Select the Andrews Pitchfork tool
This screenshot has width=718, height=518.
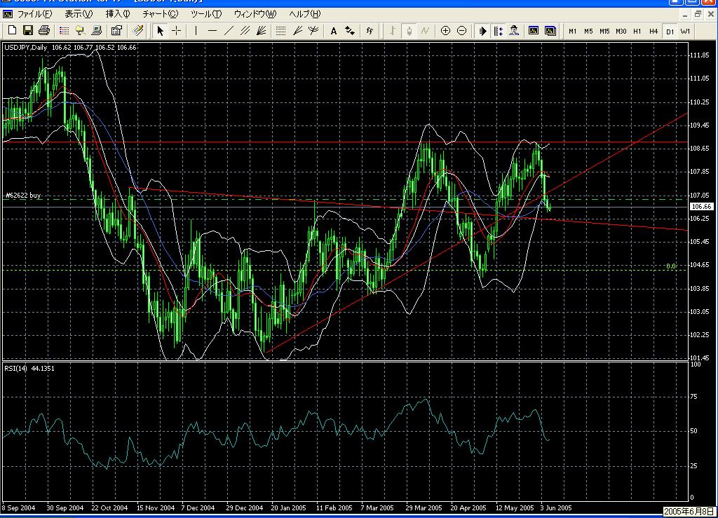coord(313,31)
